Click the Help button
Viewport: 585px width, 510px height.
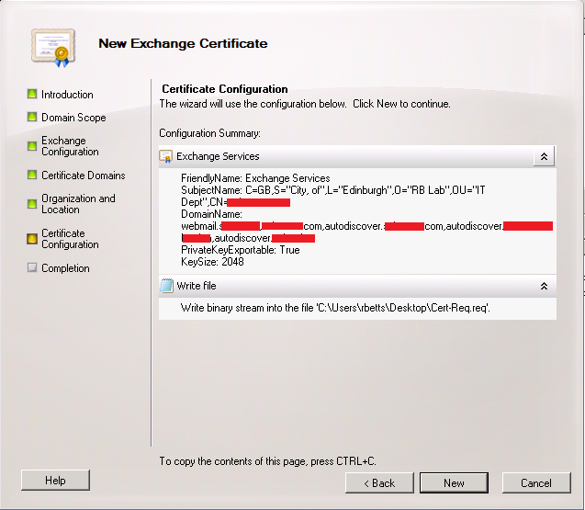[x=55, y=480]
